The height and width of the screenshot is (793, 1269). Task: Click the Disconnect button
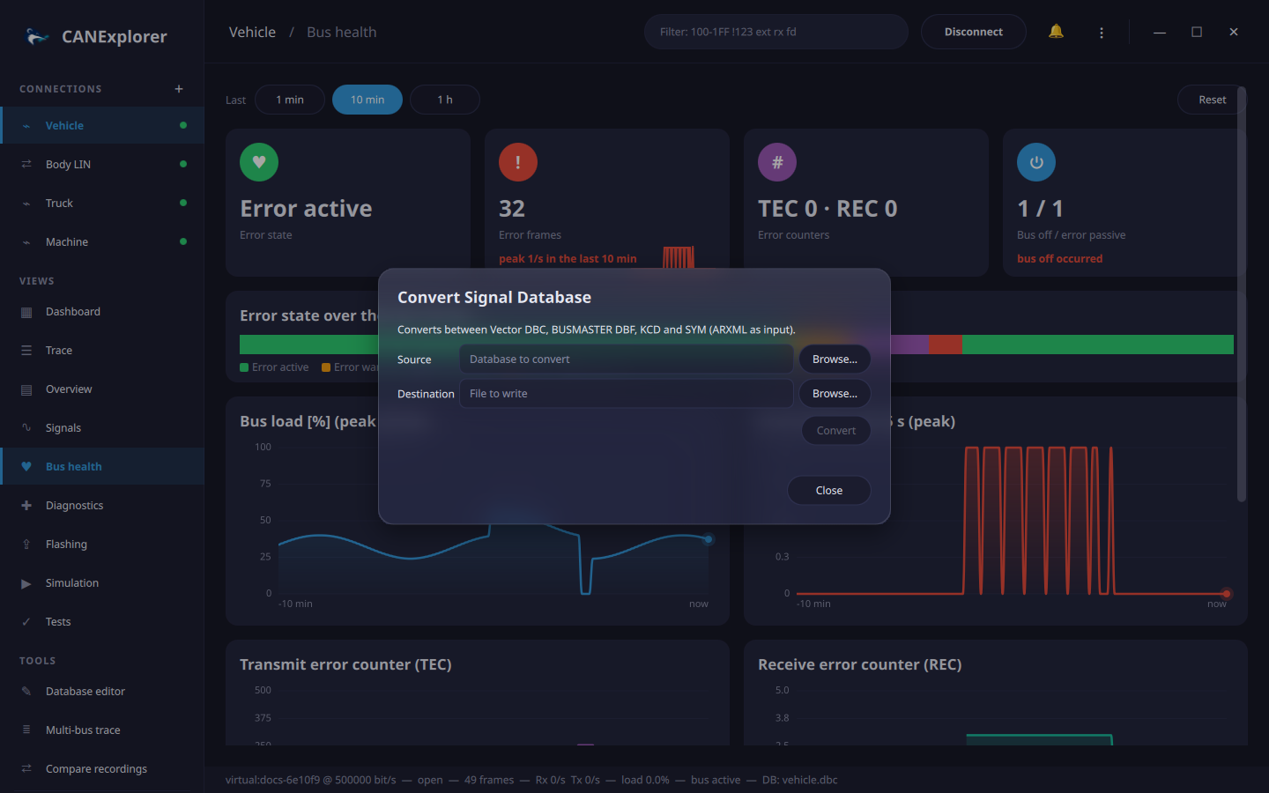974,32
